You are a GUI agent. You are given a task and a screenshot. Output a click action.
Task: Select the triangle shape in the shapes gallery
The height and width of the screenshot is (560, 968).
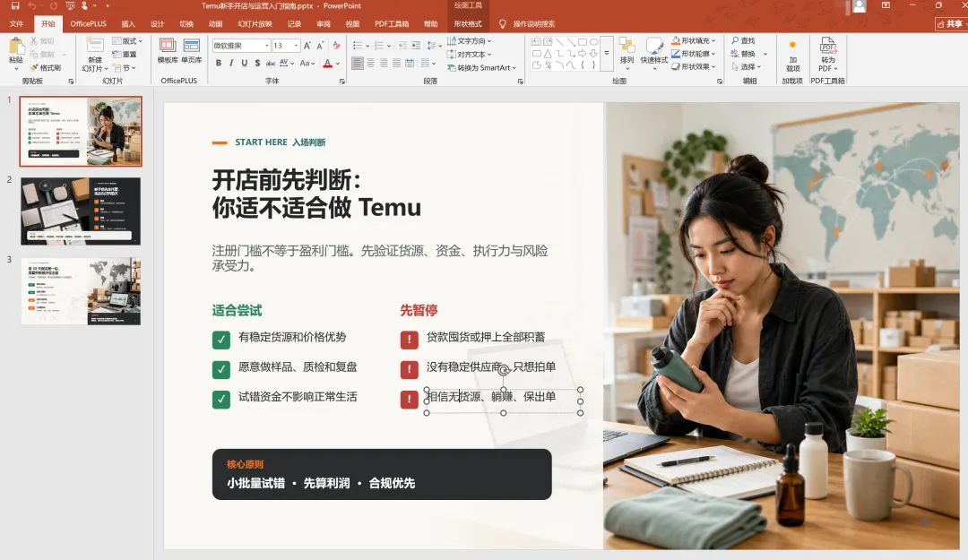(x=548, y=54)
